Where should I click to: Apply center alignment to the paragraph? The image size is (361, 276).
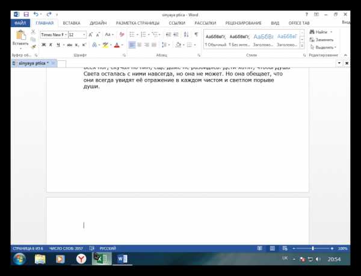[x=139, y=45]
